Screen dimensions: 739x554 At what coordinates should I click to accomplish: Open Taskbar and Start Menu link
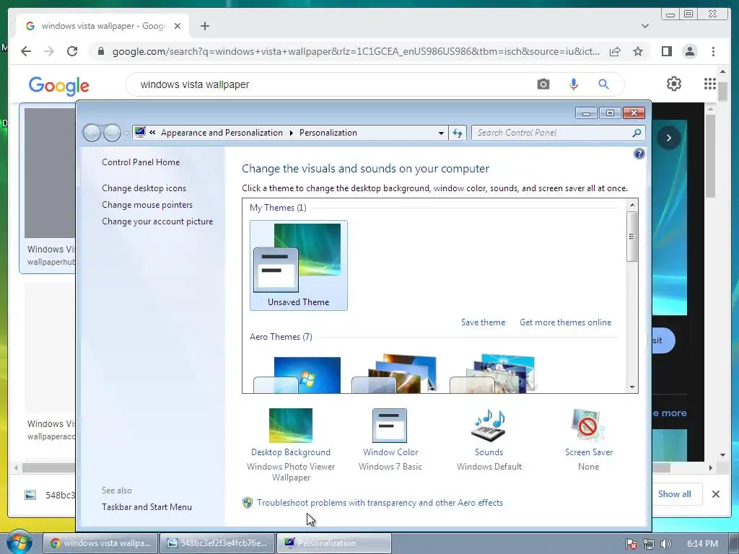[147, 507]
